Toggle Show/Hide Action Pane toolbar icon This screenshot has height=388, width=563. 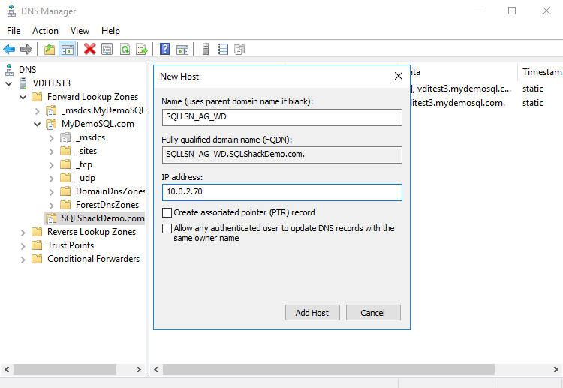(x=182, y=49)
